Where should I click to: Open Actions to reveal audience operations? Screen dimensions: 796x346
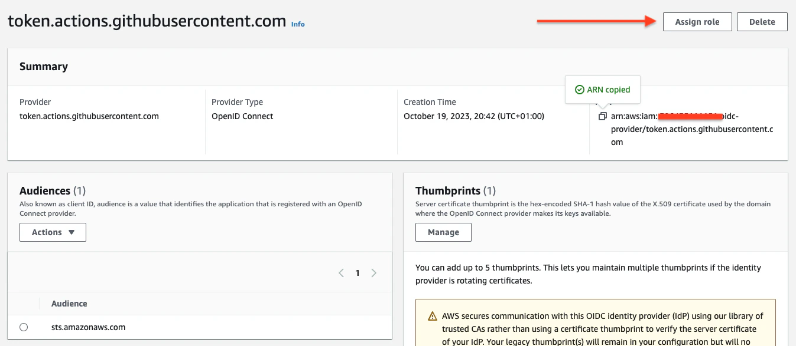53,232
